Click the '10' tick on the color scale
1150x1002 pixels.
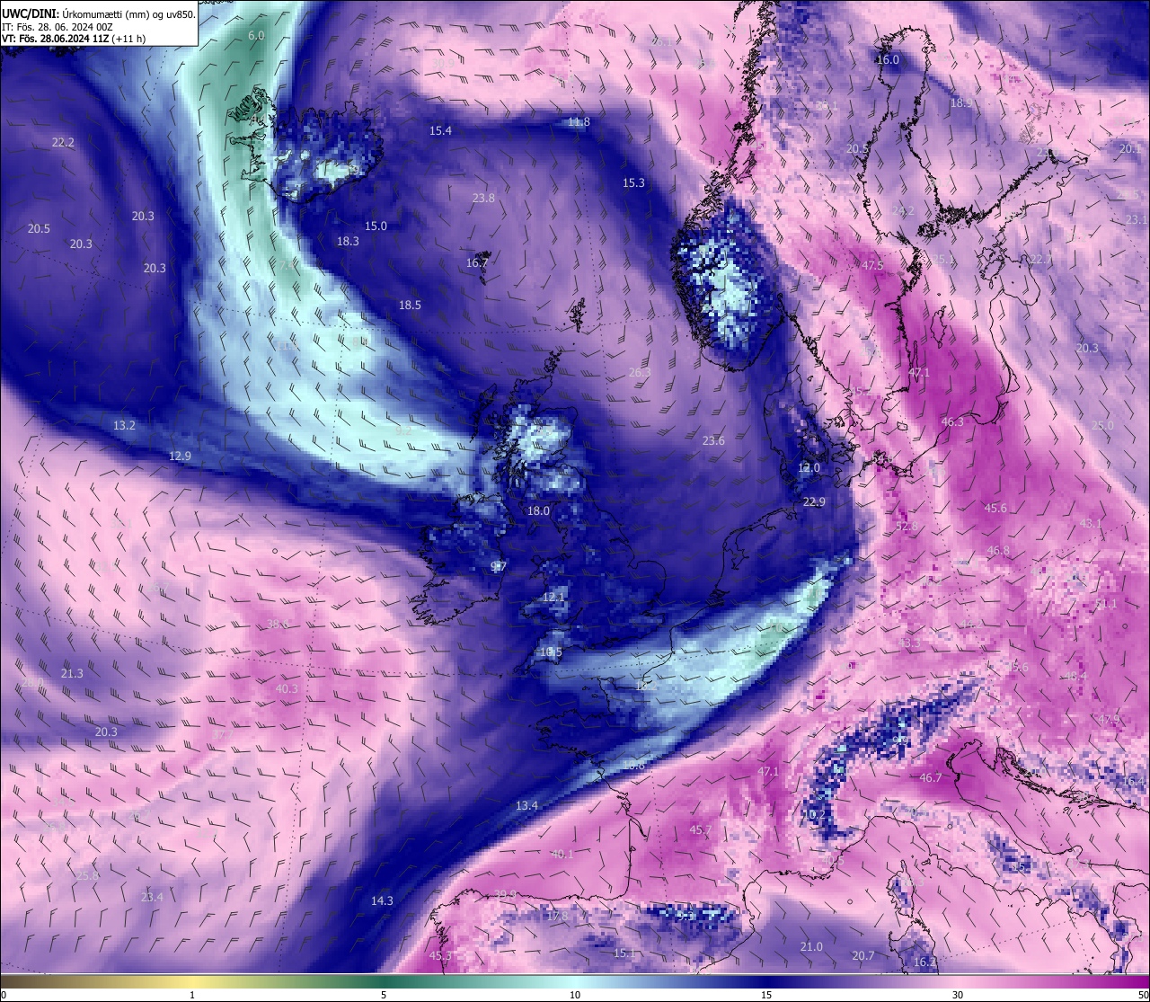[x=575, y=995]
